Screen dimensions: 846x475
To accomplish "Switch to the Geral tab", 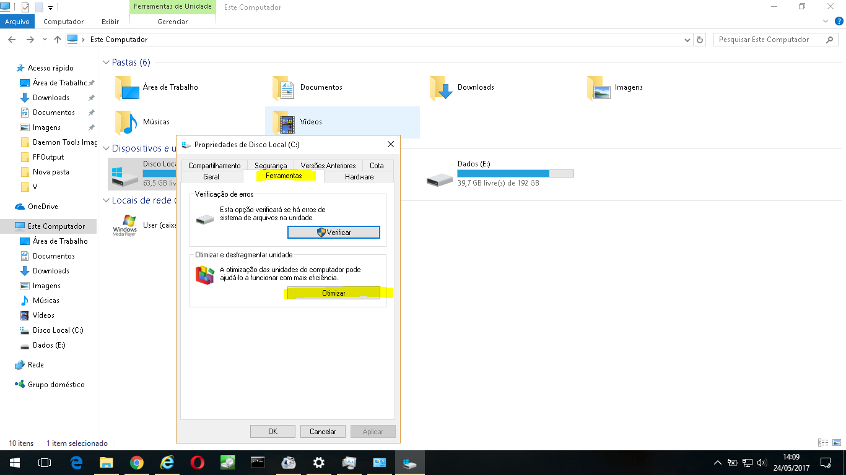I will click(211, 176).
